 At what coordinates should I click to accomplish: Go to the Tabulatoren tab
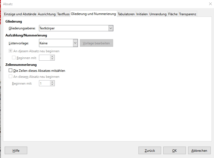[126, 14]
